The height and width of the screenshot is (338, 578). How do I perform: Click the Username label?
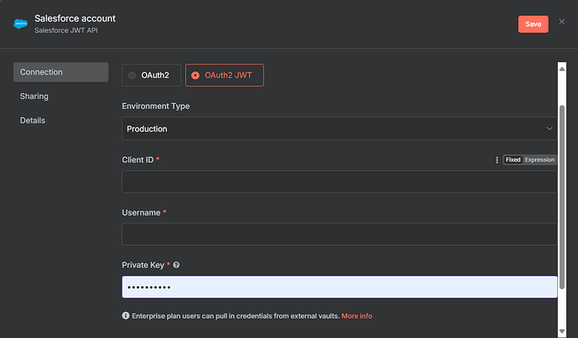click(x=141, y=213)
